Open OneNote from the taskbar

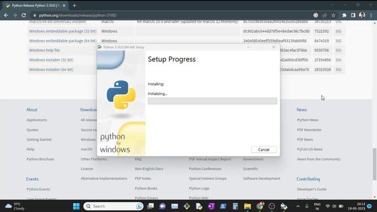[x=211, y=206]
